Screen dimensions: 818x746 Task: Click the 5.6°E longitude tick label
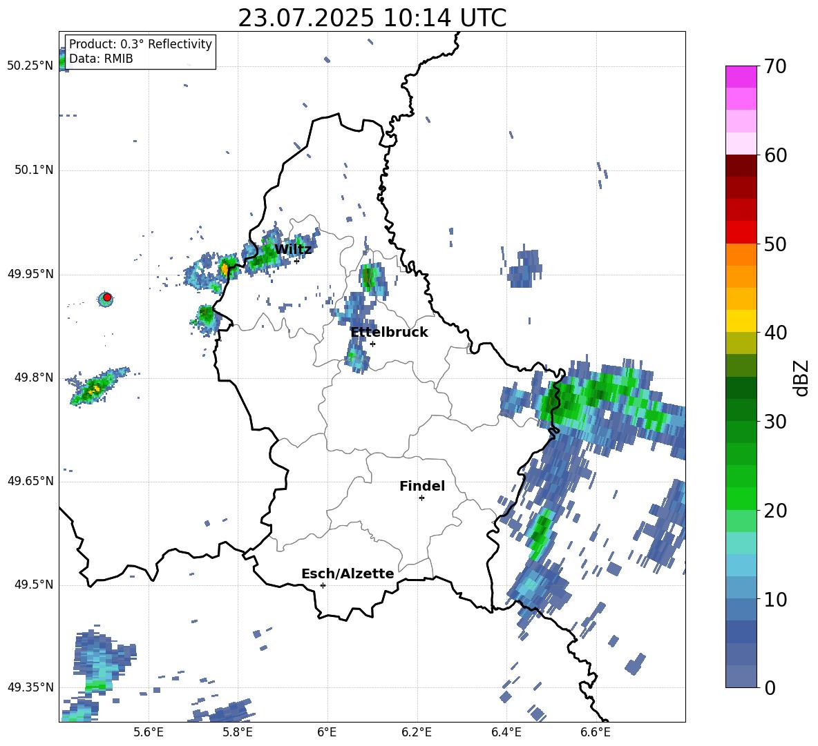pyautogui.click(x=149, y=732)
